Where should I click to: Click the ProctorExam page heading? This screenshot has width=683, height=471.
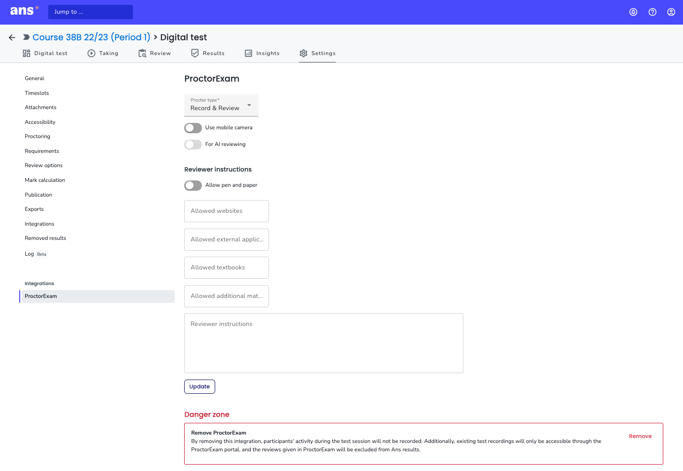coord(212,79)
